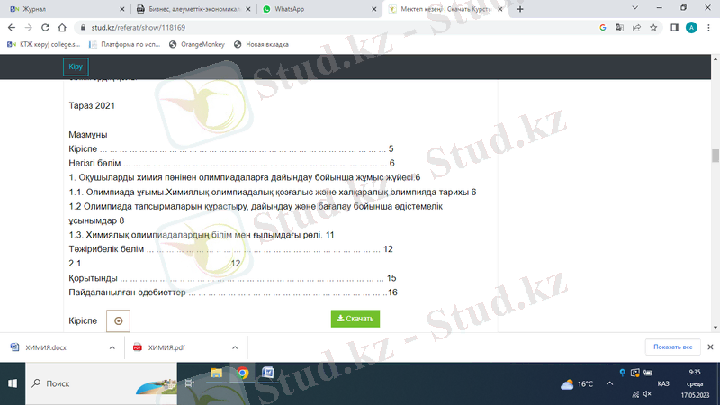
Task: Open the КТЖ көру college bookmark
Action: (43, 44)
